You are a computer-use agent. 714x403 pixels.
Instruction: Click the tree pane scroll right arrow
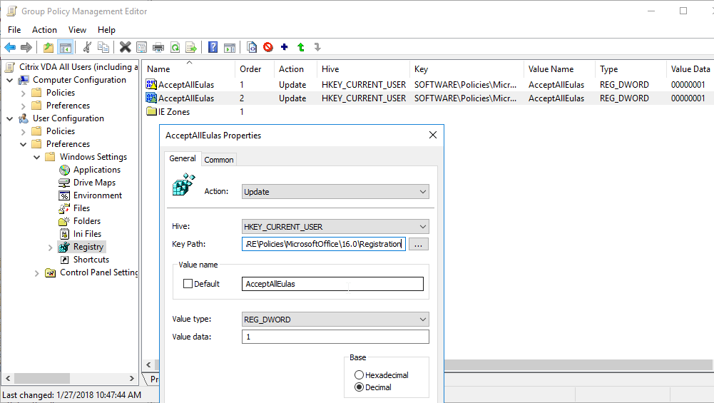pos(131,379)
